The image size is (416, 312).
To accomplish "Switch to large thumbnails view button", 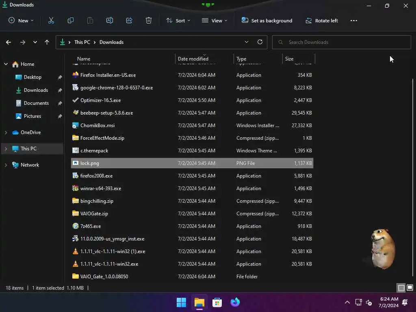I will tap(410, 288).
